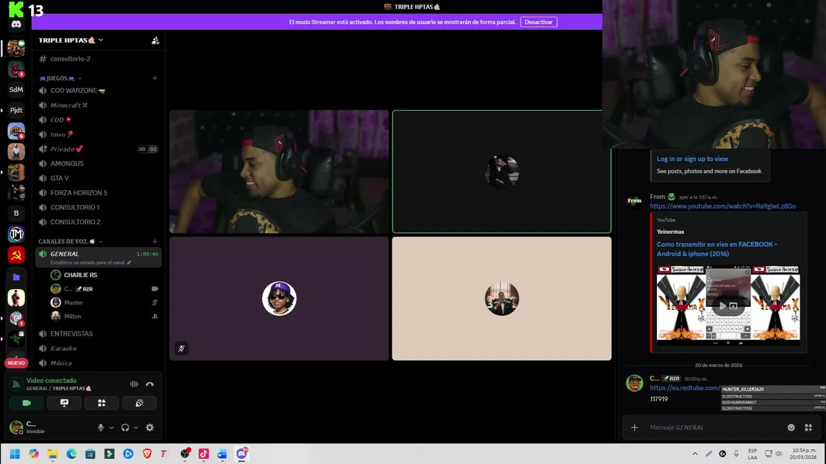Open Windows Start menu
The width and height of the screenshot is (826, 464).
15,454
